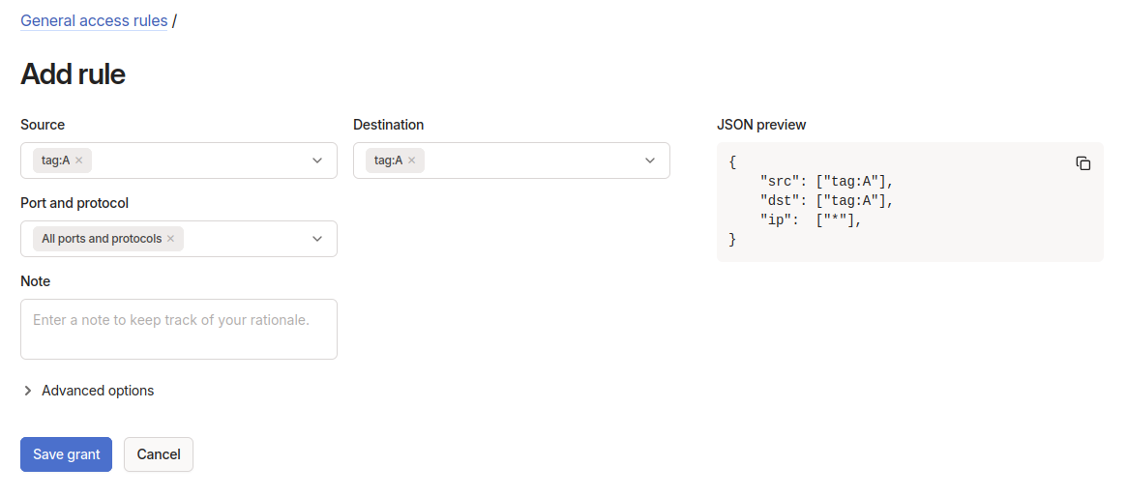Remove tag:A chip from Source field

[x=79, y=160]
